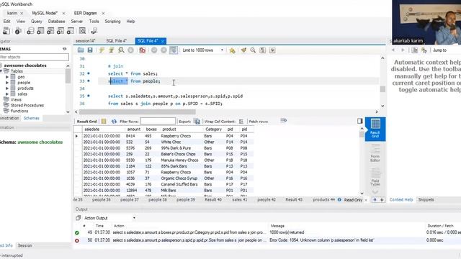Toggle the result side panel visibility

pos(360,121)
